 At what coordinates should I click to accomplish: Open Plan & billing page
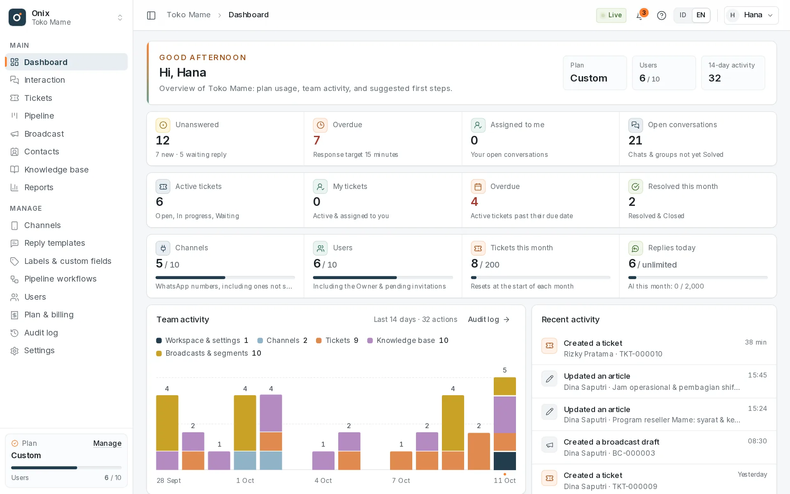66,315
